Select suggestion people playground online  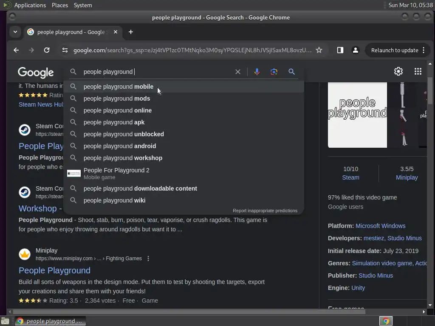point(184,110)
